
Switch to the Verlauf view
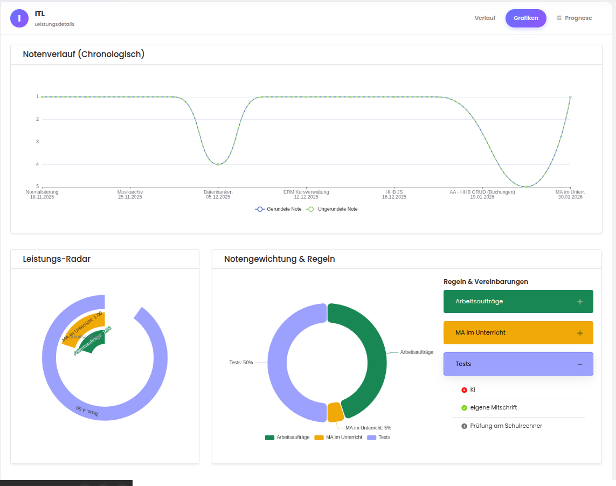485,18
